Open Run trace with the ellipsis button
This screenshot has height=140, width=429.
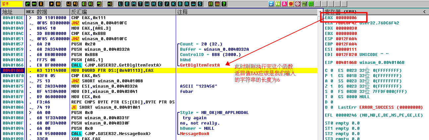pos(193,4)
